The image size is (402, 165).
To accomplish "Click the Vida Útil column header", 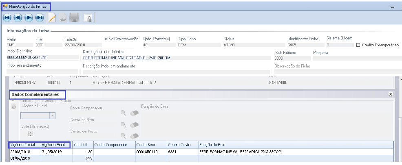I will click(83, 145).
